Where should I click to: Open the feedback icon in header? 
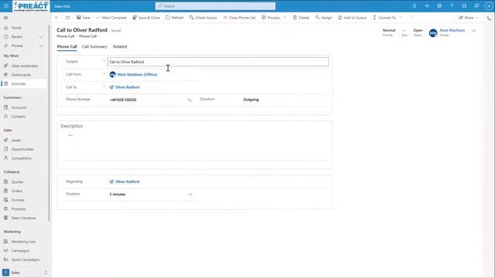click(x=476, y=6)
